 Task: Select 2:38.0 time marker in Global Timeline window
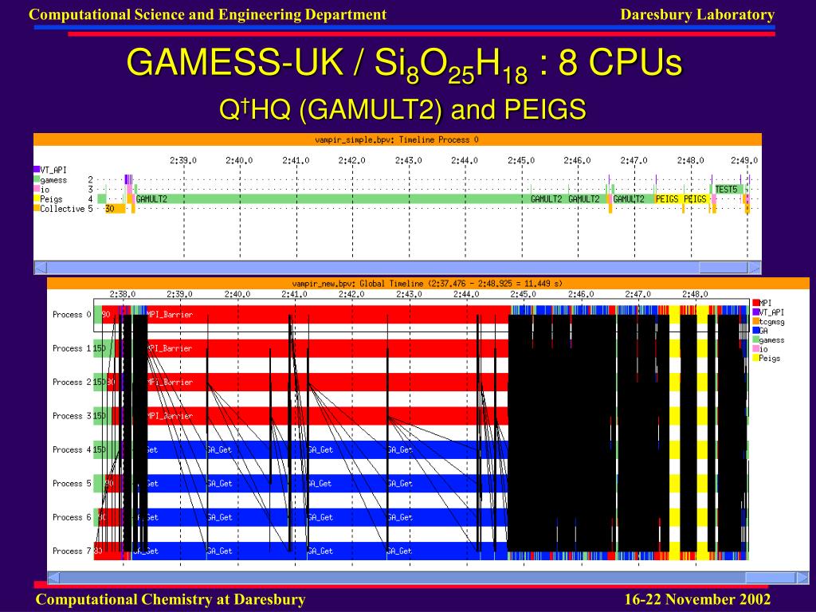pos(123,294)
